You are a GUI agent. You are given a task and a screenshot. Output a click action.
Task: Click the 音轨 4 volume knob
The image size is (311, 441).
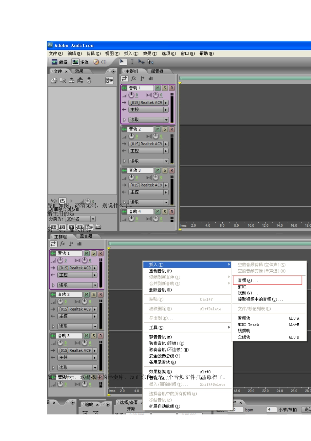(132, 219)
